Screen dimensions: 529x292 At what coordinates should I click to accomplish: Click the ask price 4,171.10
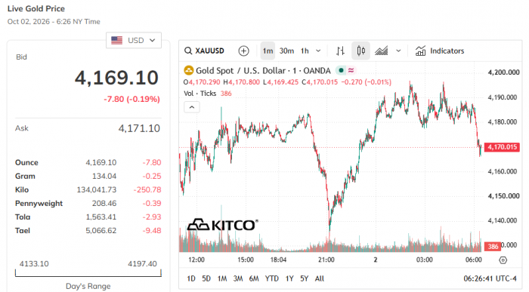[x=139, y=128]
